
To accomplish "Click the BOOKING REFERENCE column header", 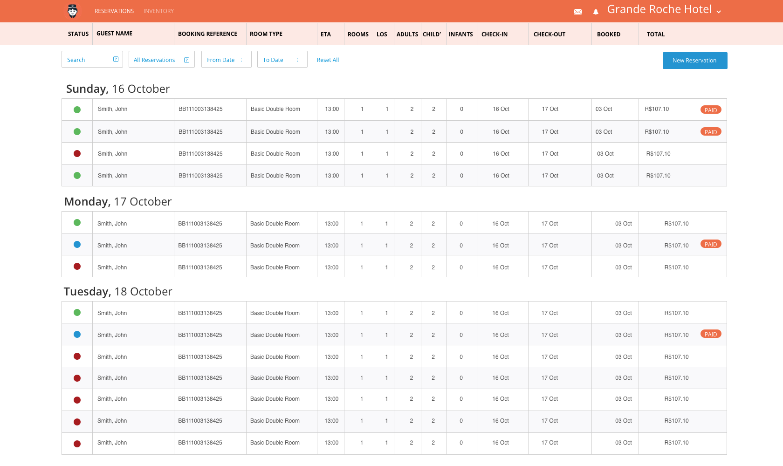I will [207, 34].
